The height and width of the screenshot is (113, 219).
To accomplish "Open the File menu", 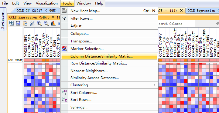I will (x=5, y=3).
